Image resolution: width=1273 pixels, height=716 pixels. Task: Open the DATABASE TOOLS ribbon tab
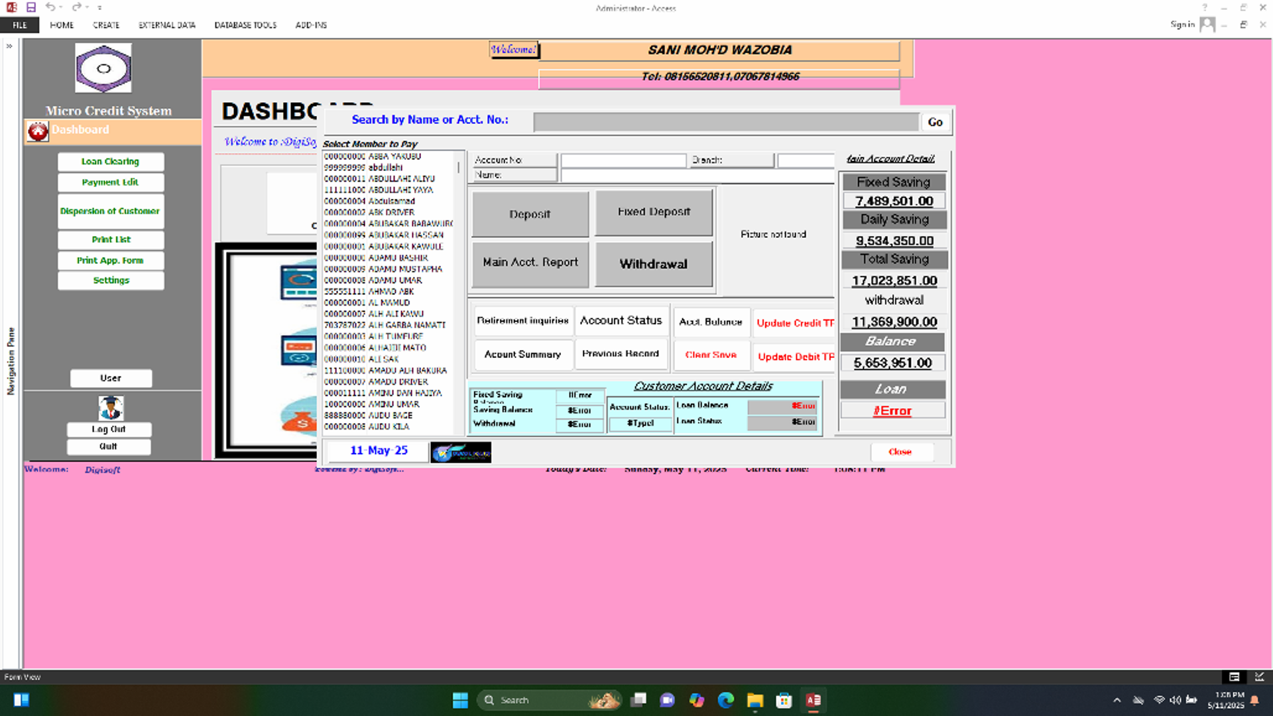pyautogui.click(x=245, y=25)
